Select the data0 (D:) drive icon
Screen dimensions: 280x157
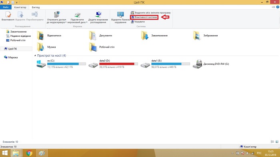(93, 65)
